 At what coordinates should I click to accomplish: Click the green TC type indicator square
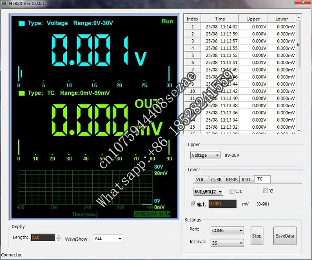click(x=21, y=93)
